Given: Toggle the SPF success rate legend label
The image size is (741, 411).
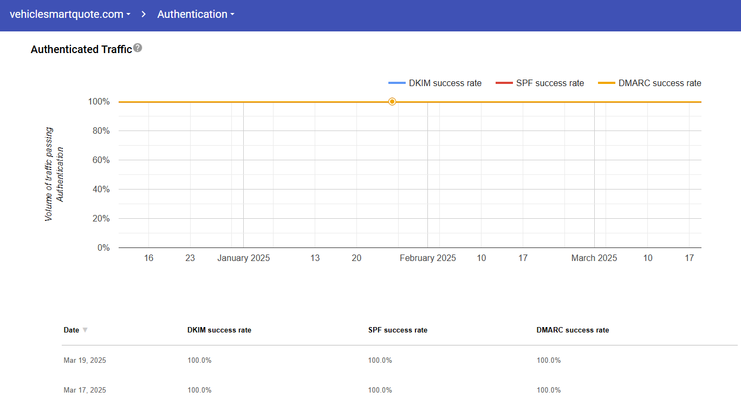Looking at the screenshot, I should click(x=550, y=83).
